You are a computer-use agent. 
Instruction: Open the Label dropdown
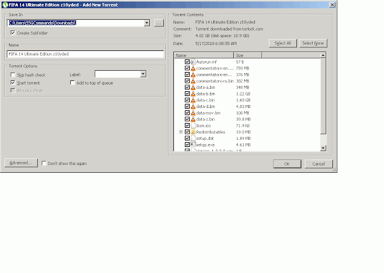point(143,74)
